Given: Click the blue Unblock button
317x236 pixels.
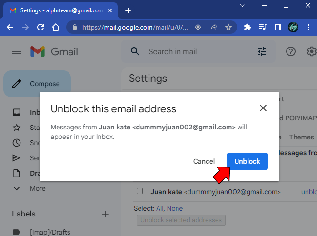Looking at the screenshot, I should pos(247,161).
